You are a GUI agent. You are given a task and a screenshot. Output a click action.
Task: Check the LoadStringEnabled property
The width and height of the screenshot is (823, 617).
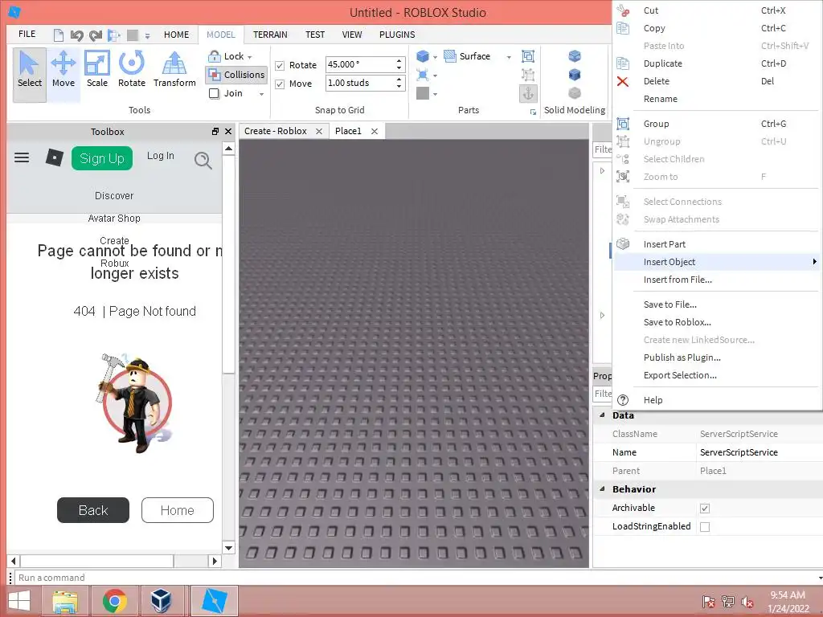tap(705, 527)
